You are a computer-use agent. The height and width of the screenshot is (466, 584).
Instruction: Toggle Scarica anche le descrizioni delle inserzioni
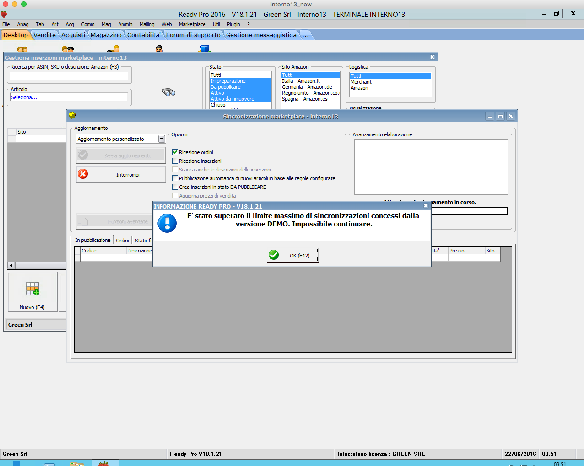point(175,170)
